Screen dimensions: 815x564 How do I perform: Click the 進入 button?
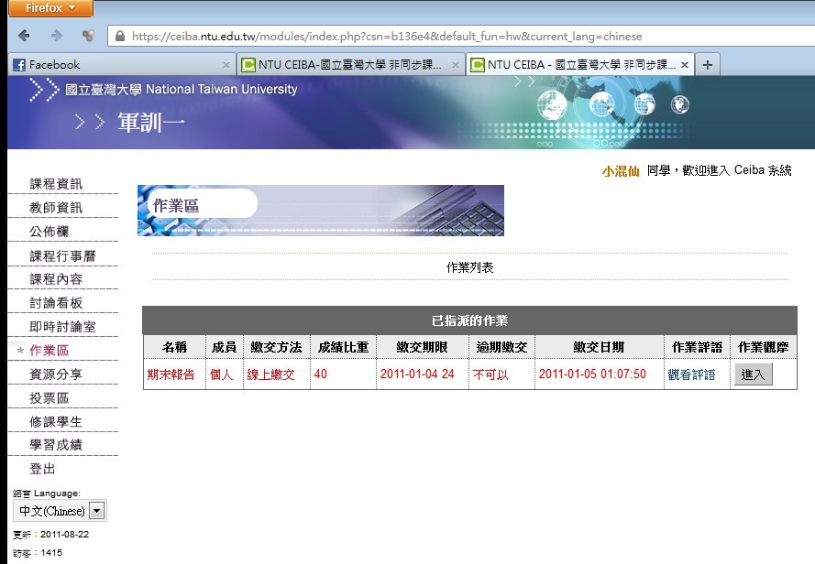point(754,374)
